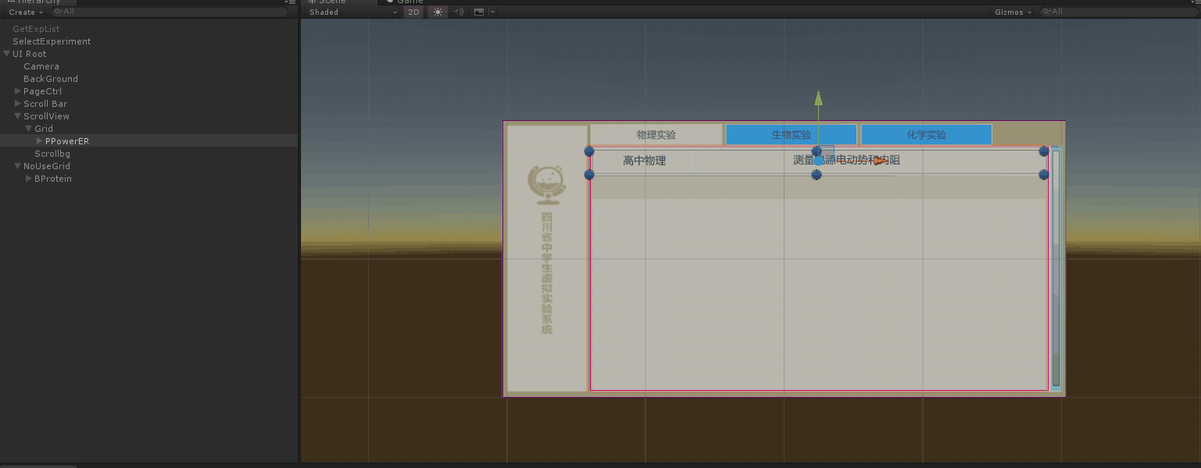The image size is (1201, 468).
Task: Click the bottom-center resize handle dot
Action: pyautogui.click(x=817, y=175)
